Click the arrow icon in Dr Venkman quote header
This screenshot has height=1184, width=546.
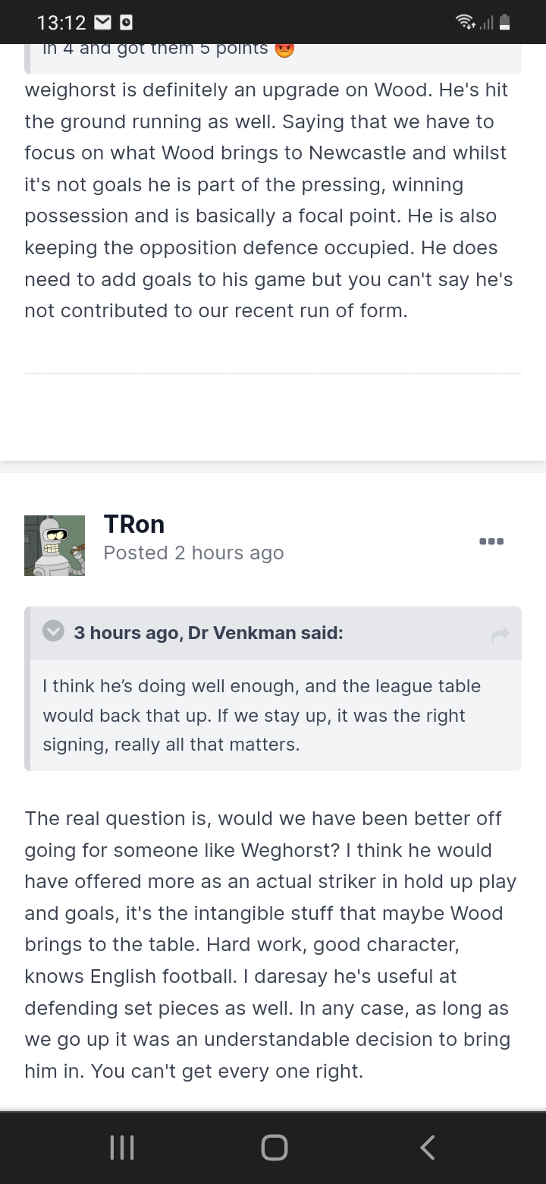click(500, 633)
